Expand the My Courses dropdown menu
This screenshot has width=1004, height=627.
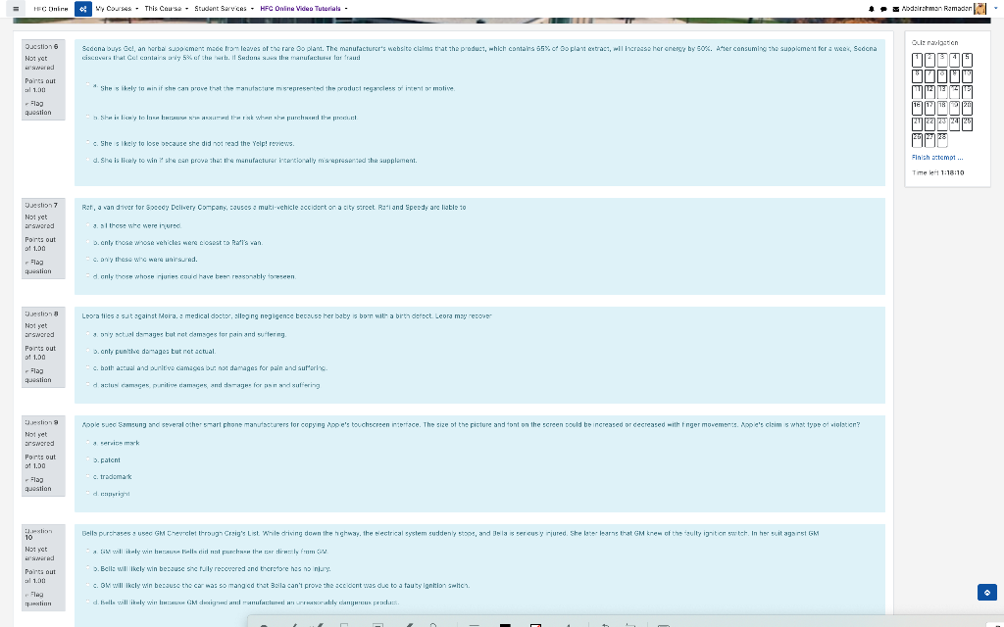coord(117,9)
